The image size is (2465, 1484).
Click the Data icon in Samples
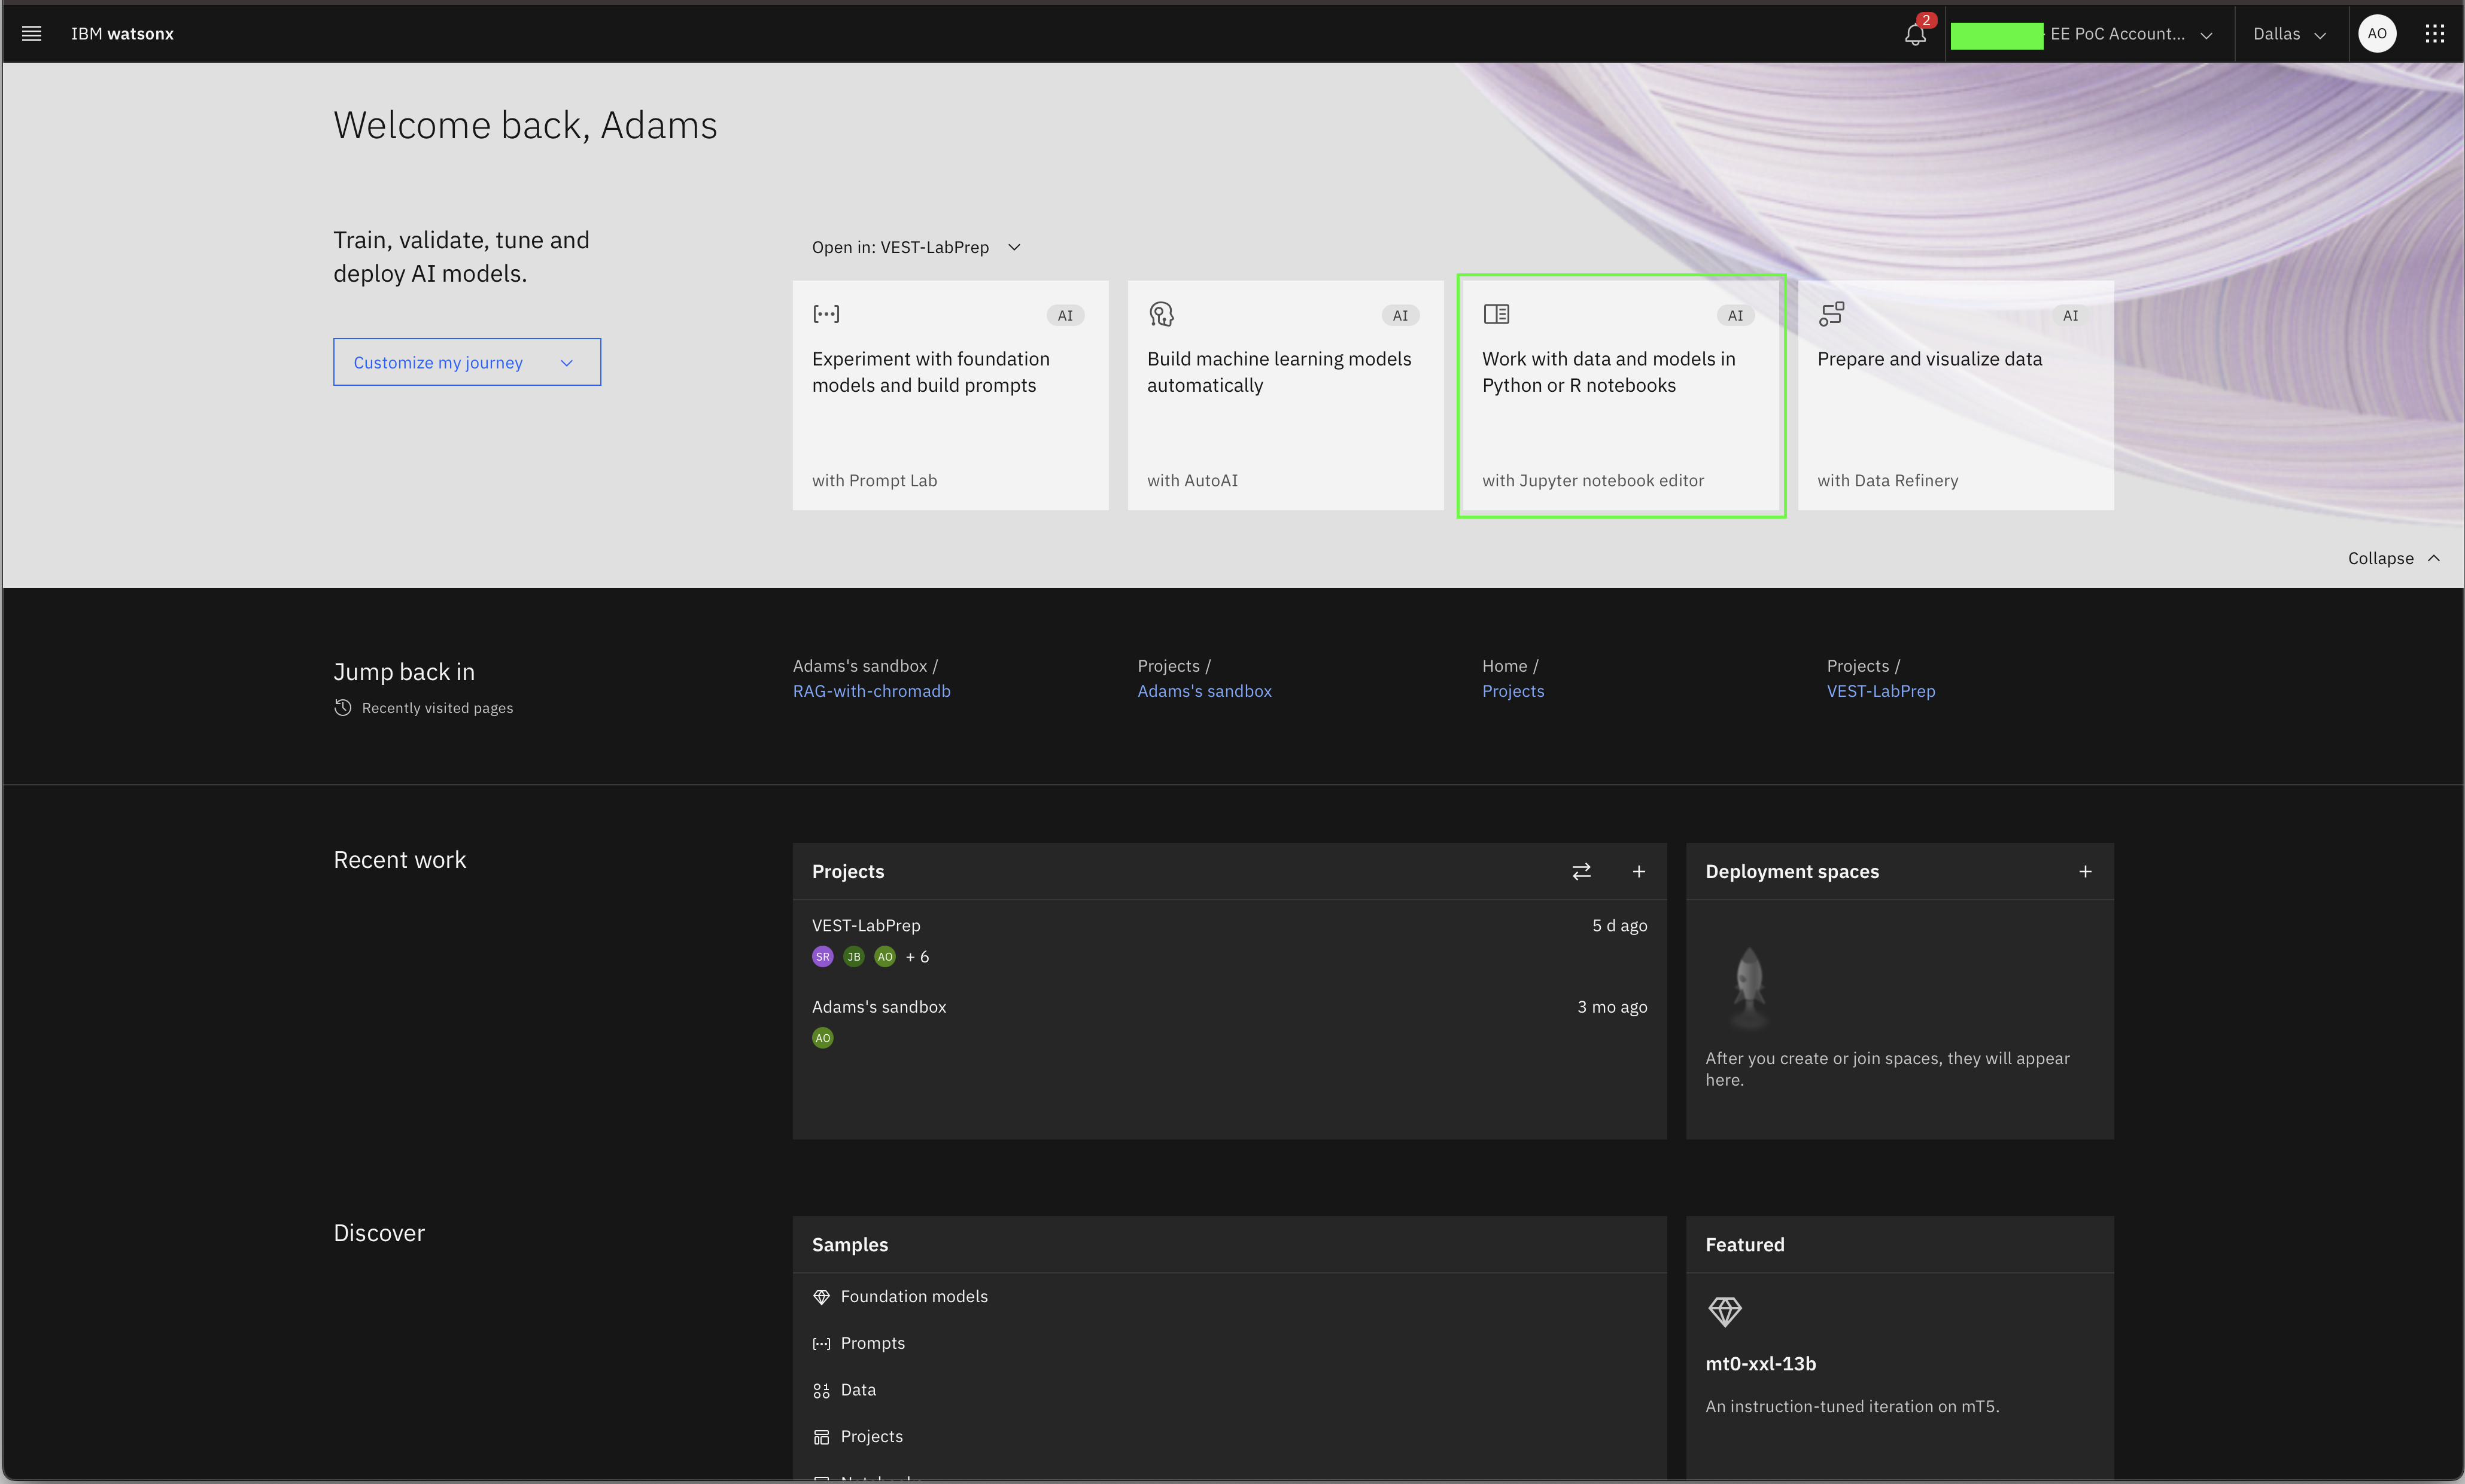[x=821, y=1390]
